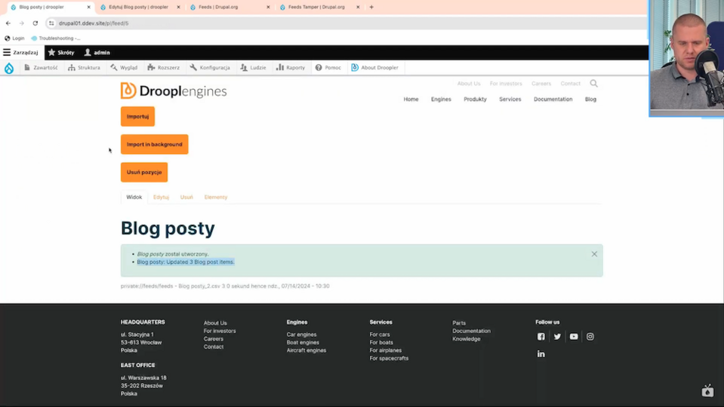The width and height of the screenshot is (724, 407).
Task: Click the Droopler engines logo
Action: pos(174,90)
